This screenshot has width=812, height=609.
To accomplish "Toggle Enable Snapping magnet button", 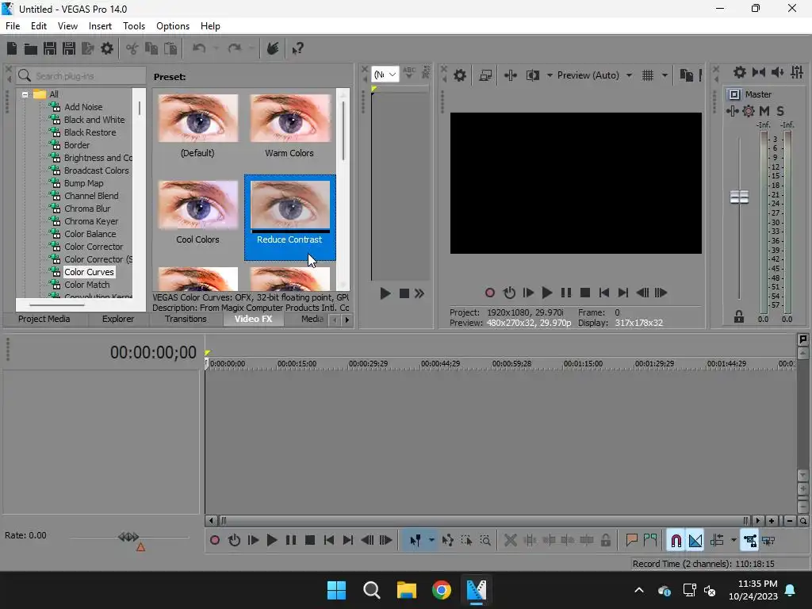I will (x=676, y=541).
